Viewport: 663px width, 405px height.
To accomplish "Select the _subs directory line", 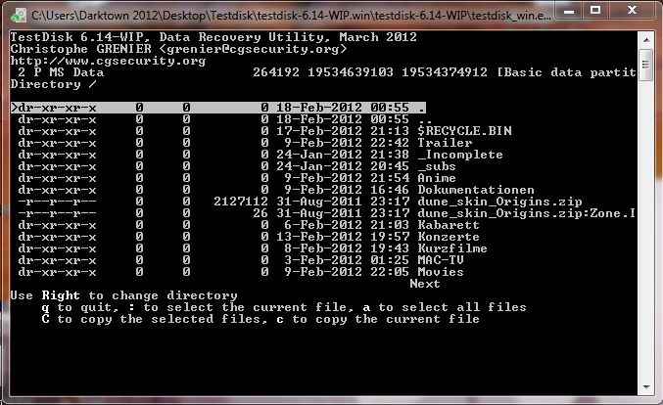I will tap(436, 165).
